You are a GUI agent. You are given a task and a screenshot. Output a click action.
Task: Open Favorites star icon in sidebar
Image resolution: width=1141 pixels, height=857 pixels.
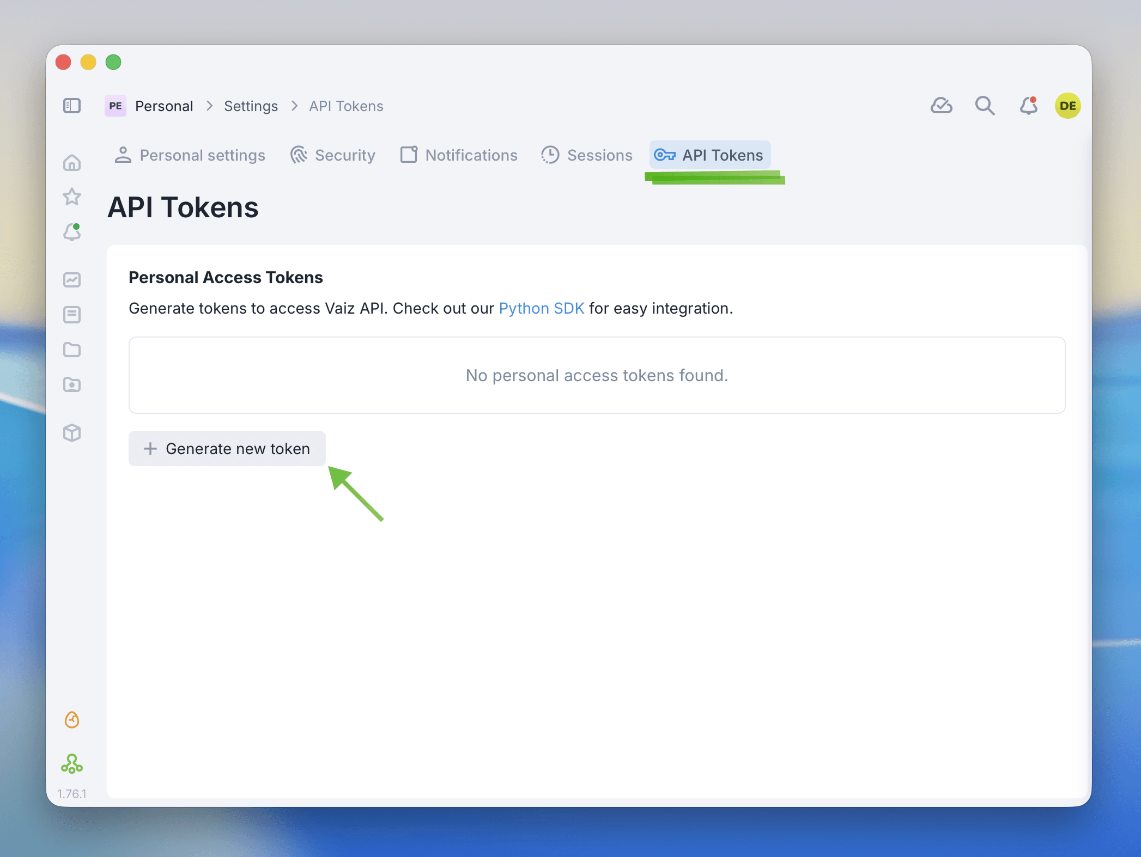point(72,197)
